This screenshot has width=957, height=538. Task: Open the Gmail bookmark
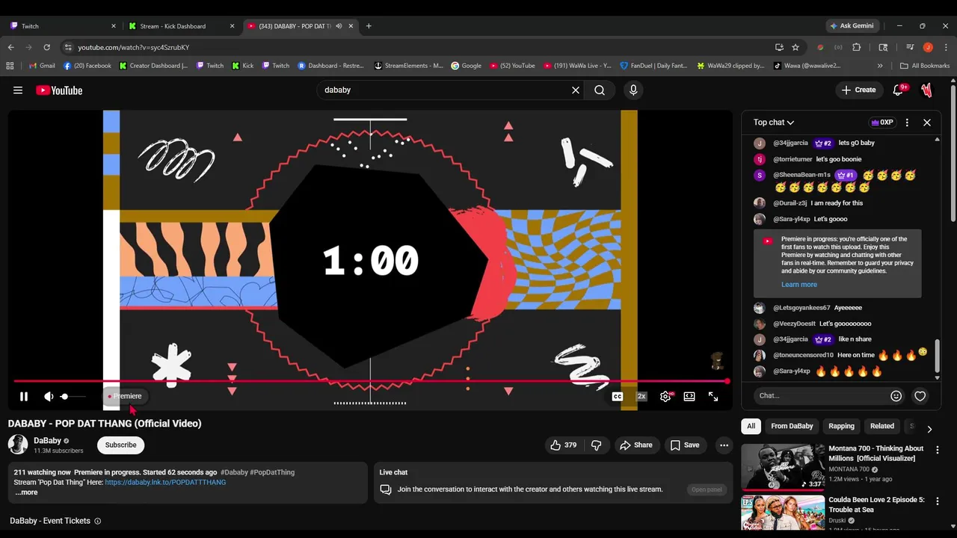pyautogui.click(x=42, y=66)
